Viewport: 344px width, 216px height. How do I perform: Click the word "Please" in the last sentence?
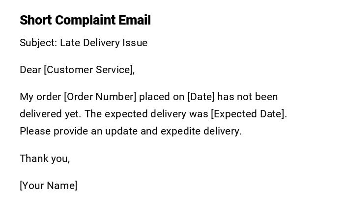(35, 131)
